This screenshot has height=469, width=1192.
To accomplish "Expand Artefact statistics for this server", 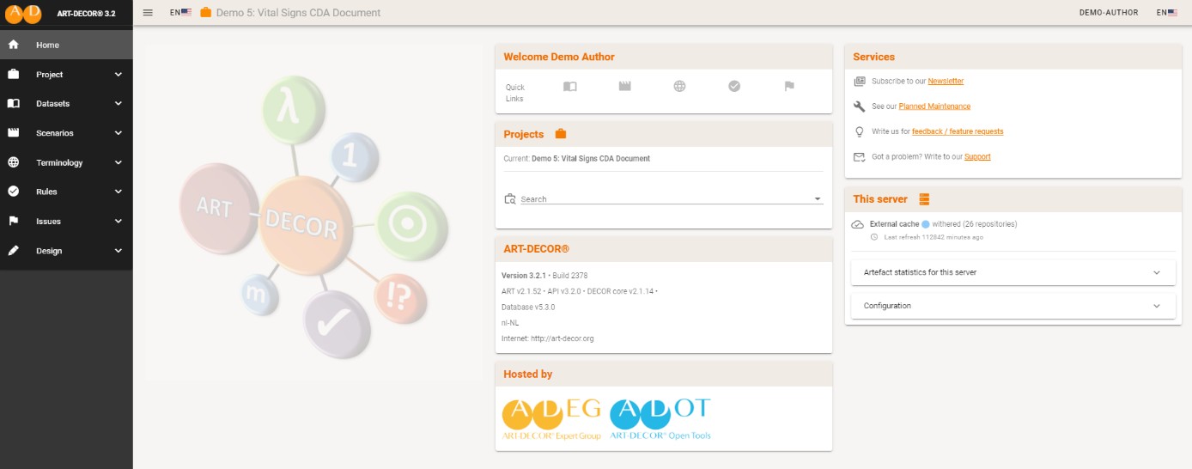I will (1013, 272).
